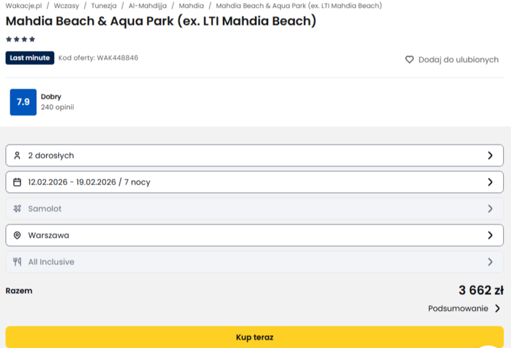Navigate to Tunezja breadcrumb
The width and height of the screenshot is (511, 348).
point(103,6)
